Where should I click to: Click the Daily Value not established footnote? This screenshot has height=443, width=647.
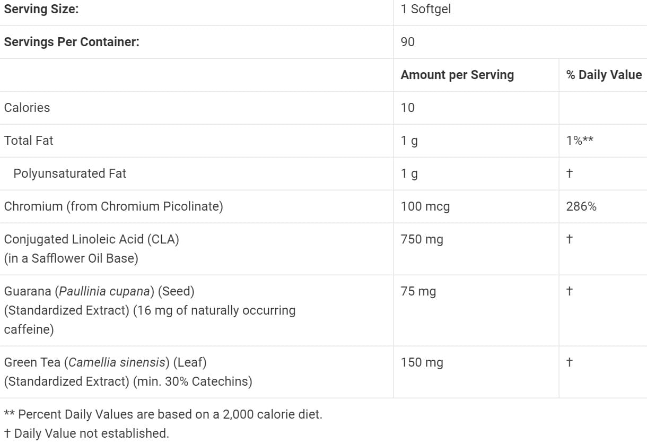86,433
